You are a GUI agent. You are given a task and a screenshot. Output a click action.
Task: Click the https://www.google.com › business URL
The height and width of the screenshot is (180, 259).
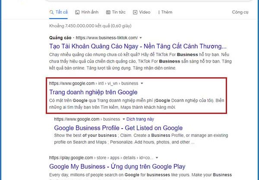click(x=87, y=119)
